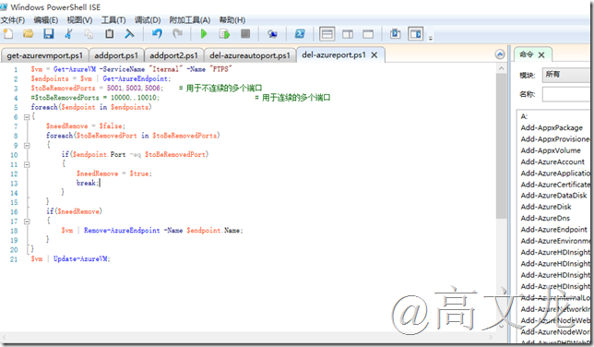Image resolution: width=594 pixels, height=347 pixels.
Task: Switch to get-azurevmport.ps1 tab
Action: [x=44, y=55]
